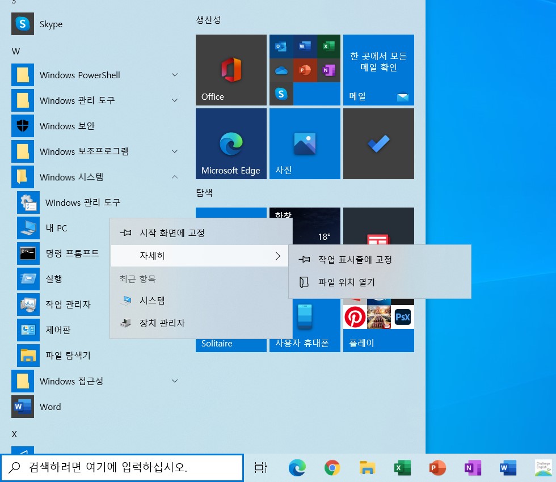Open the 사진 tile

click(305, 143)
